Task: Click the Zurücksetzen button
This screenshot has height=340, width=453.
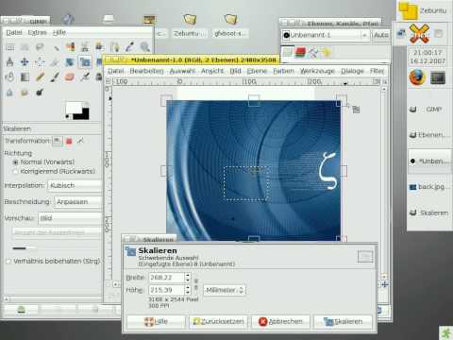Action: [219, 321]
